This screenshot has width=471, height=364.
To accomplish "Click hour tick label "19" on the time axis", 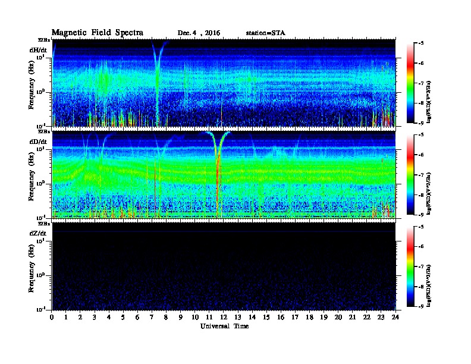I will 324,317.
